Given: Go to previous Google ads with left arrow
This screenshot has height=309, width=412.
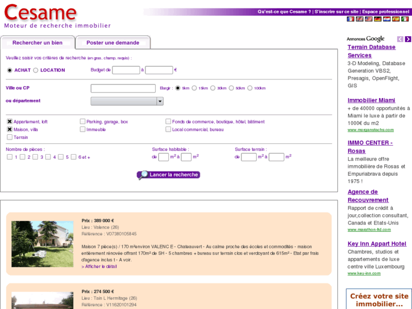Looking at the screenshot, I should point(400,39).
